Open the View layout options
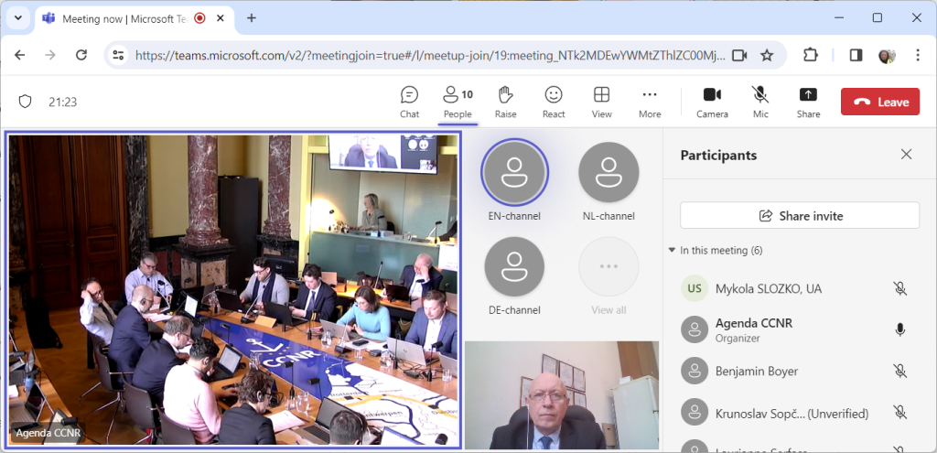The width and height of the screenshot is (937, 453). (x=601, y=102)
